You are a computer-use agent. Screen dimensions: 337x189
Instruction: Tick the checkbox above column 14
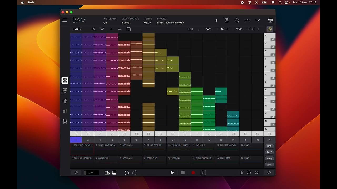click(x=233, y=134)
